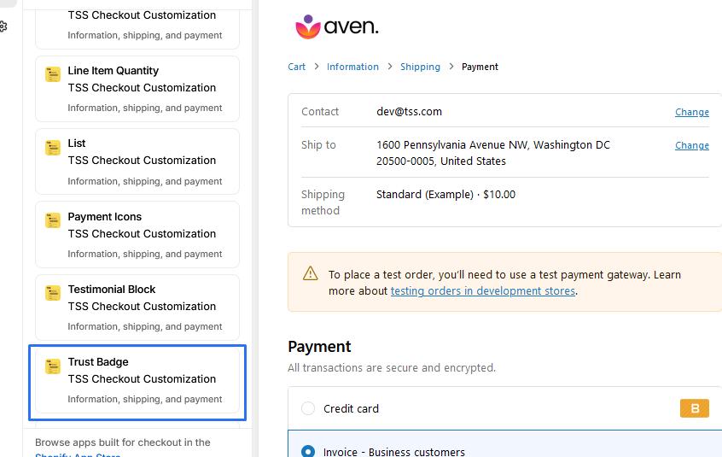Click the Line Item Quantity app icon
Viewport: 722px width, 457px height.
[x=53, y=74]
